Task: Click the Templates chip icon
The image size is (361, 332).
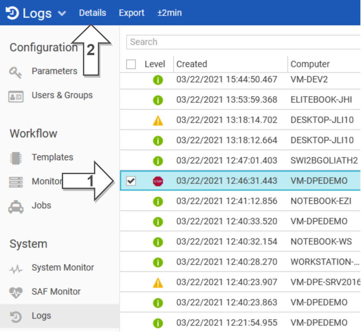Action: [16, 157]
